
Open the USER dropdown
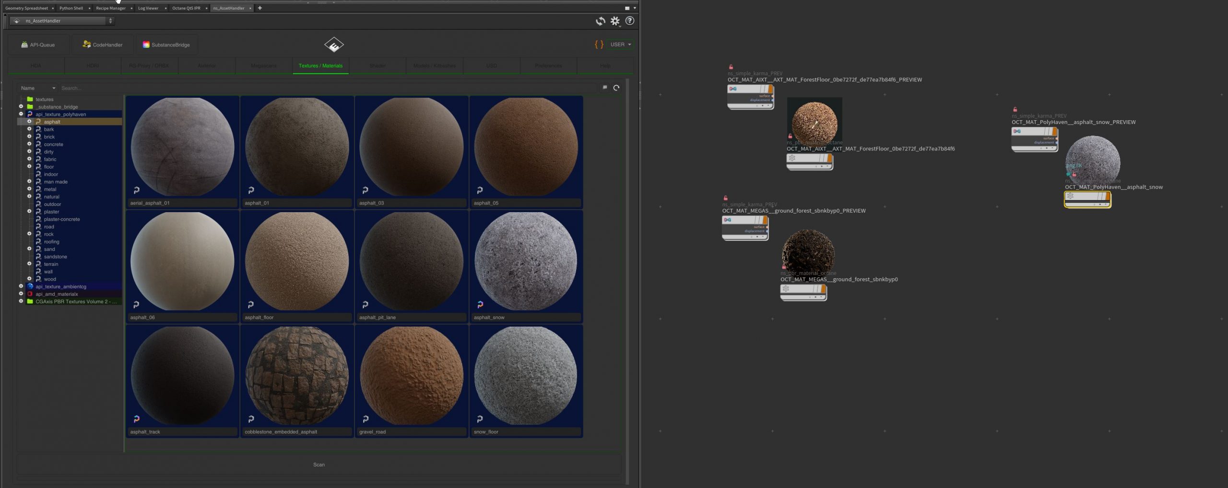click(620, 45)
